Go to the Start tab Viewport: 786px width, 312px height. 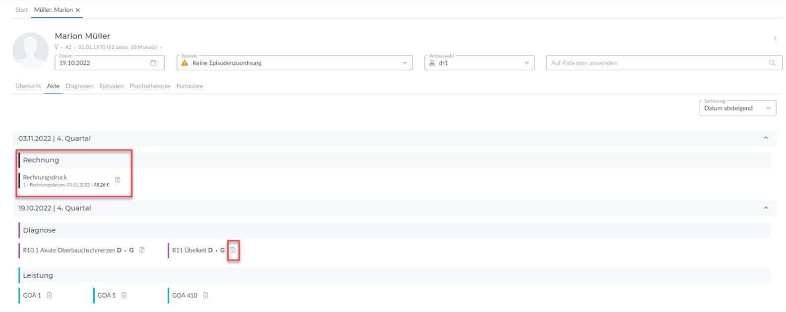[21, 10]
